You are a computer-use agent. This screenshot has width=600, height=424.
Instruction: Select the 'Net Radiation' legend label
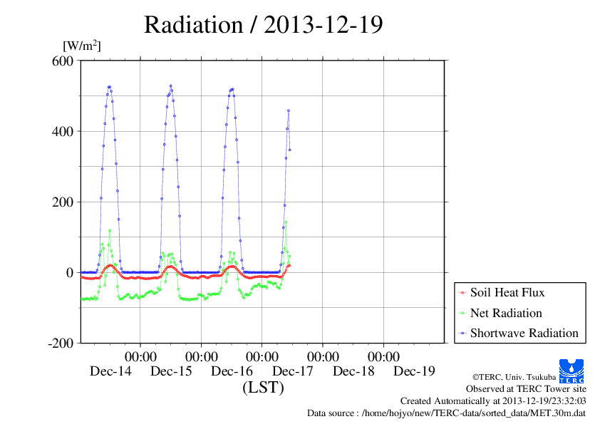[x=506, y=313]
